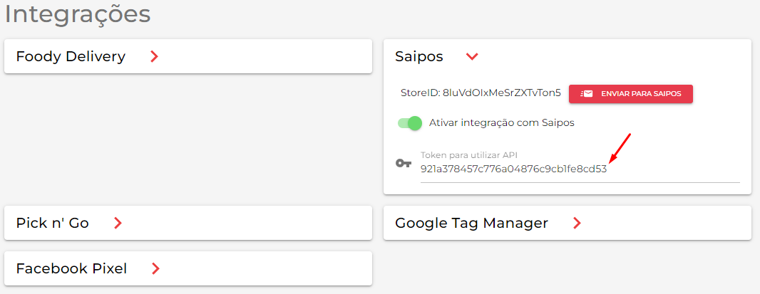Expand Pick n' Go integration chevron
This screenshot has width=760, height=294.
pos(118,223)
